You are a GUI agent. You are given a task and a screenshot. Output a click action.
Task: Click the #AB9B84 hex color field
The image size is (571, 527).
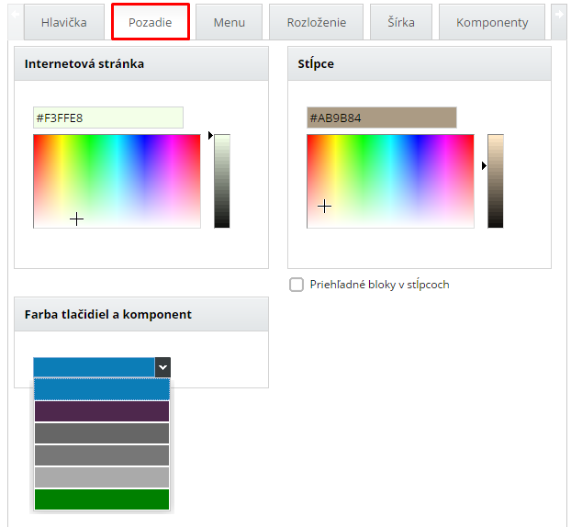382,118
